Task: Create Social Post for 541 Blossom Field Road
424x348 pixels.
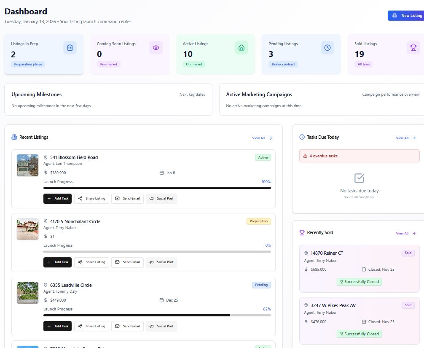Action: tap(161, 198)
